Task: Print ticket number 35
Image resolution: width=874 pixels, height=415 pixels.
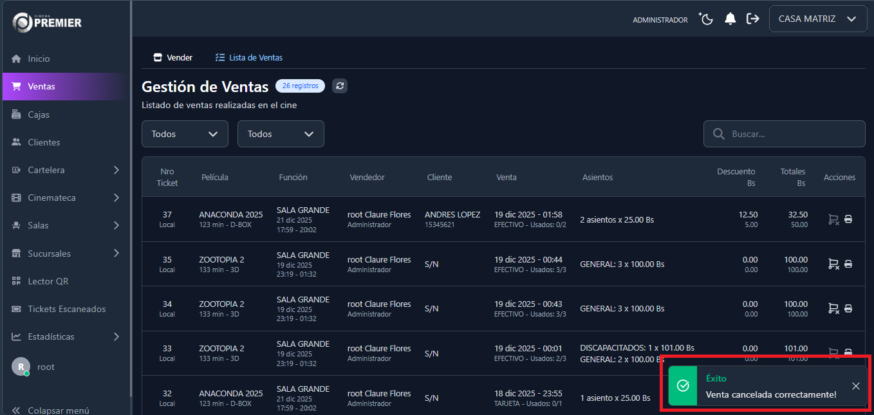Action: tap(848, 264)
